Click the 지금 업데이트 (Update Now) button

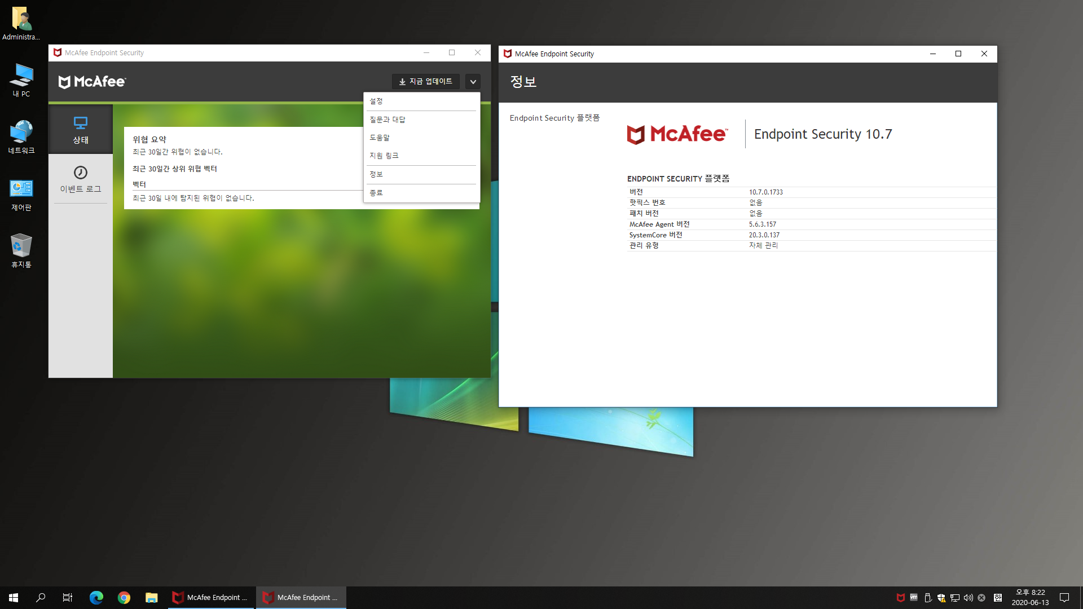(x=426, y=82)
